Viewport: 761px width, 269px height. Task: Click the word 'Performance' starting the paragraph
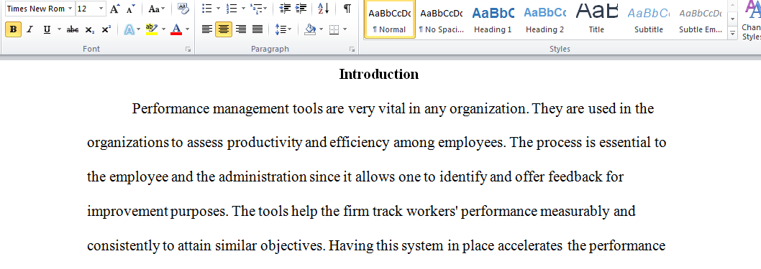tap(170, 109)
